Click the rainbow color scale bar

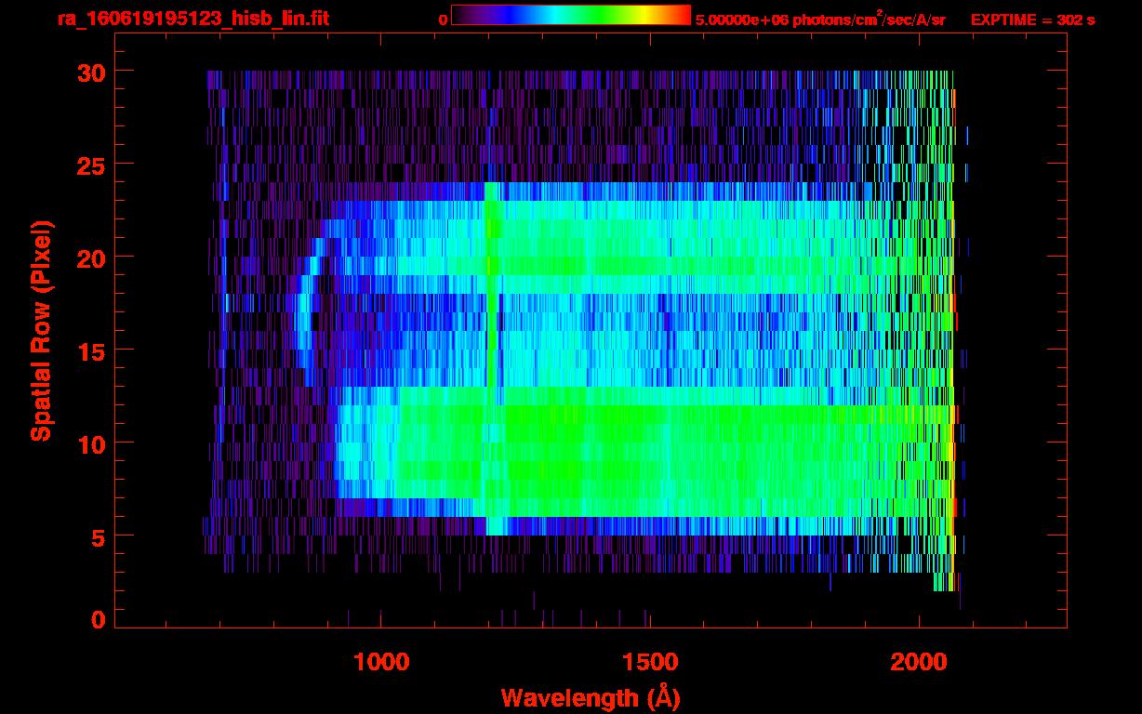(570, 16)
